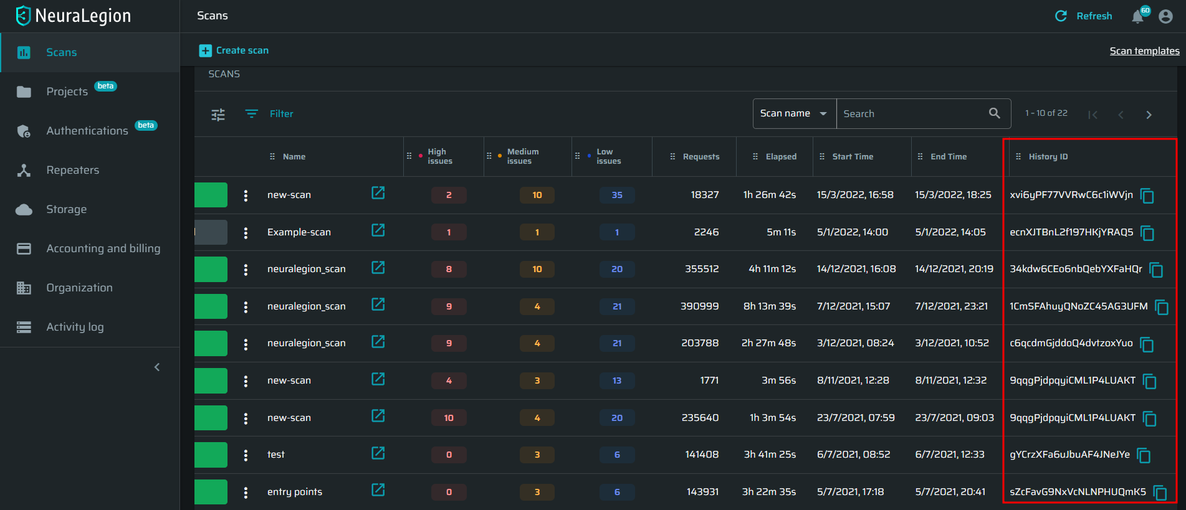Click the Refresh button
Viewport: 1186px width, 510px height.
(1083, 16)
